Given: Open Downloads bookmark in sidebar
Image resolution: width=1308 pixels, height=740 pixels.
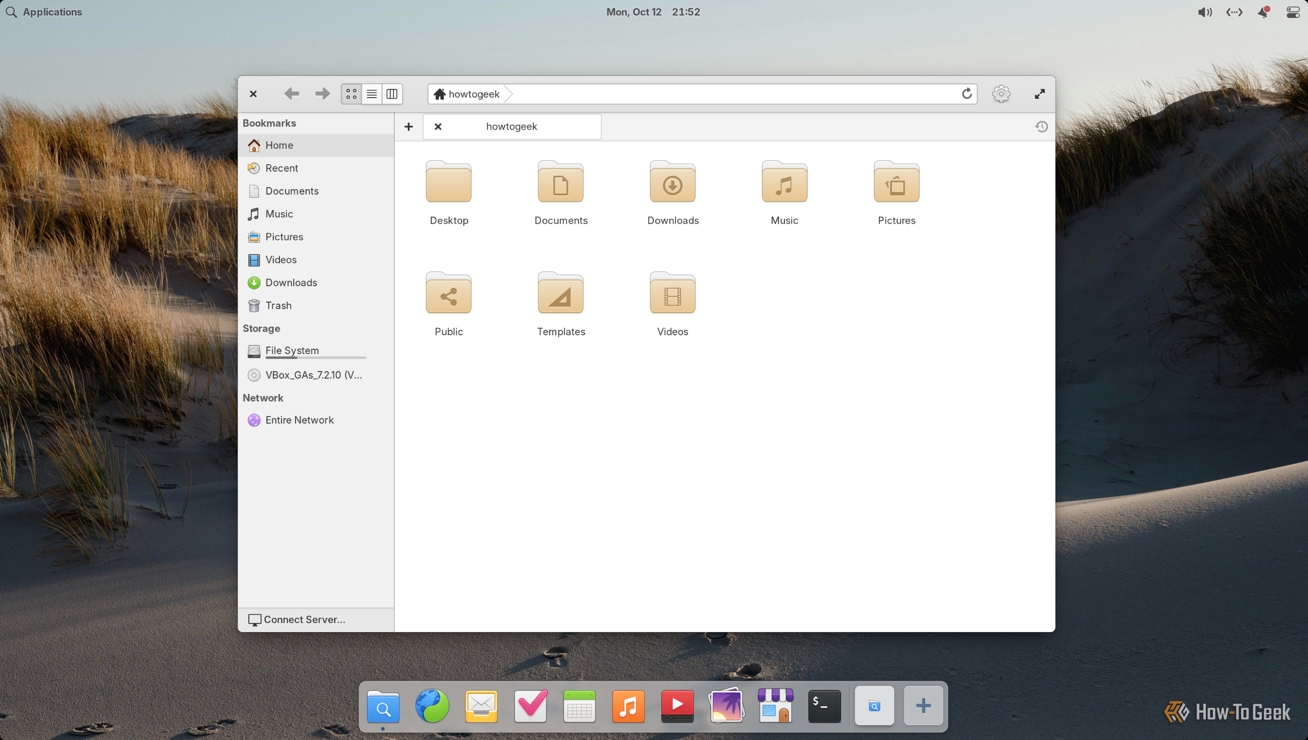Looking at the screenshot, I should tap(316, 283).
